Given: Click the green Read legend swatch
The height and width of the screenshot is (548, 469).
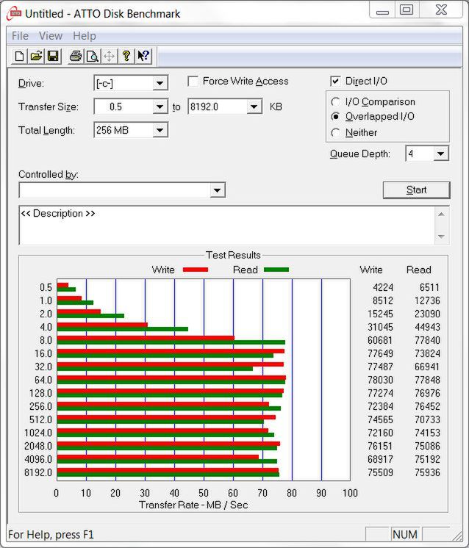Looking at the screenshot, I should (x=276, y=270).
